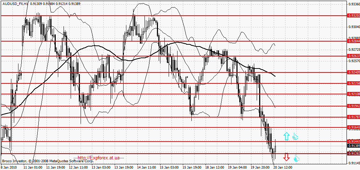Select the 0.92409 red price label

point(354,72)
